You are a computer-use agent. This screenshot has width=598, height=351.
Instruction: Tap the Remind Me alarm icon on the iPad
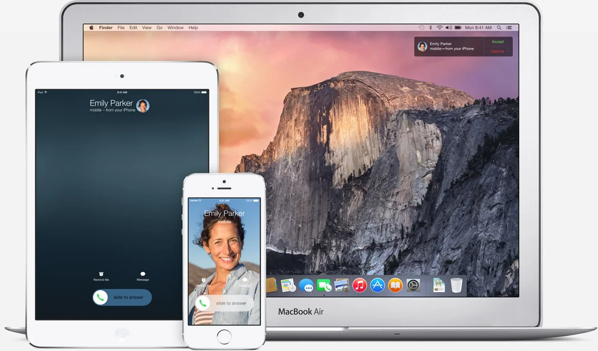(x=101, y=274)
